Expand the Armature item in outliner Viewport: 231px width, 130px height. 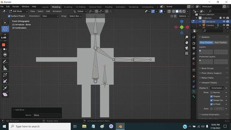(x=200, y=22)
